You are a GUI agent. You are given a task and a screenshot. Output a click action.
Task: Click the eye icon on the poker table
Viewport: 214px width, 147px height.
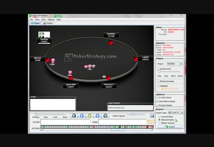click(104, 77)
